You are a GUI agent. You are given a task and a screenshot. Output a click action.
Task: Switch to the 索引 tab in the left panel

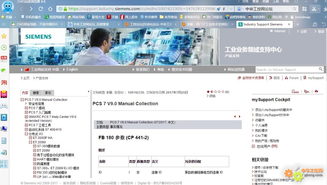[x=48, y=93]
